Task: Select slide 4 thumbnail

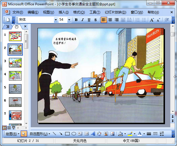Action: click(x=15, y=76)
